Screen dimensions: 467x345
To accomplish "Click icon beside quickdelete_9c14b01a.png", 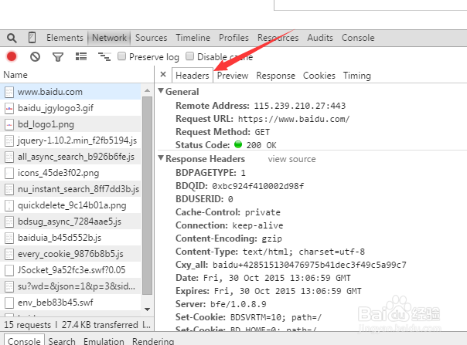I will 9,205.
